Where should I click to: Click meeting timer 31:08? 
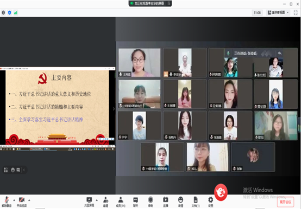pos(257,12)
